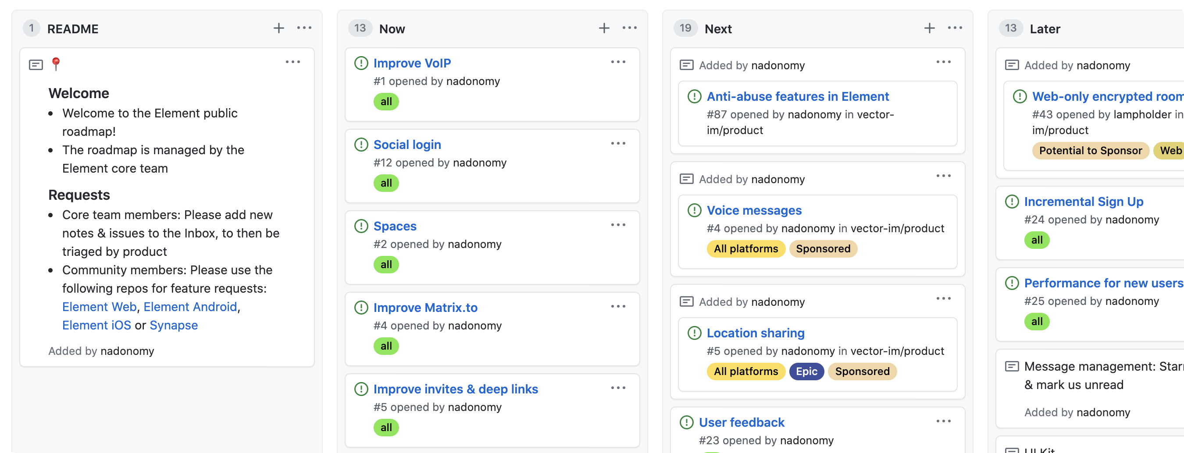Select the Sponsored label on Voice messages
The height and width of the screenshot is (453, 1184).
(823, 249)
